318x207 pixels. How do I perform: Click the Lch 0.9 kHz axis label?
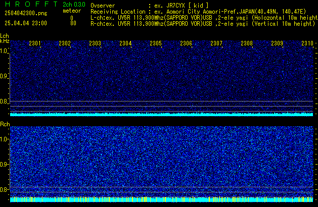4,76
